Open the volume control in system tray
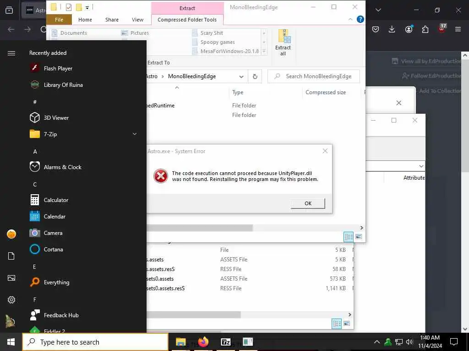The width and height of the screenshot is (469, 351). [409, 342]
